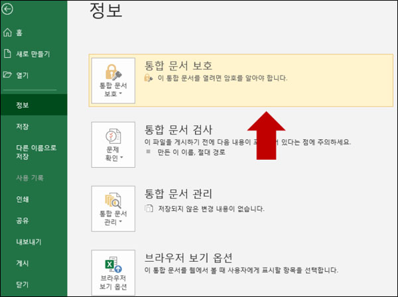Select 열기 in the sidebar
The height and width of the screenshot is (297, 398).
[x=23, y=76]
